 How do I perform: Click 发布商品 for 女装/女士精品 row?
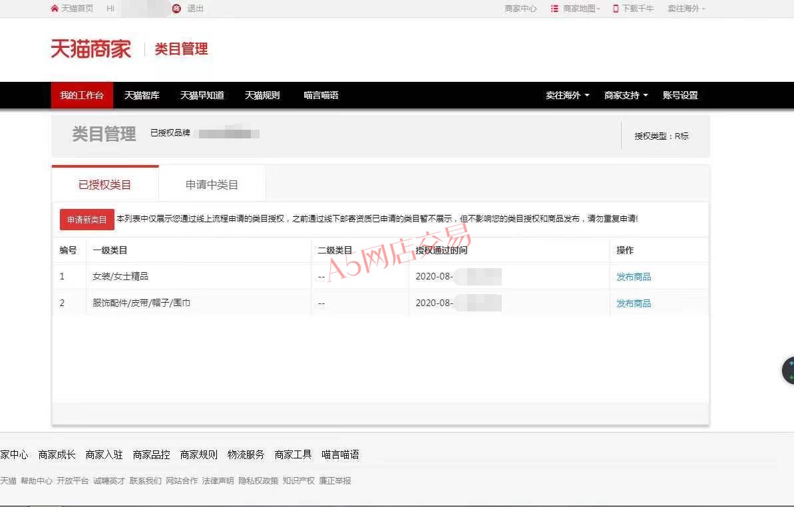click(x=634, y=277)
